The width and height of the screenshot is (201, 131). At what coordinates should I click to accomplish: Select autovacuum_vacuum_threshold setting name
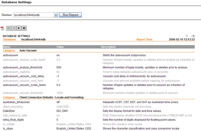(23, 93)
